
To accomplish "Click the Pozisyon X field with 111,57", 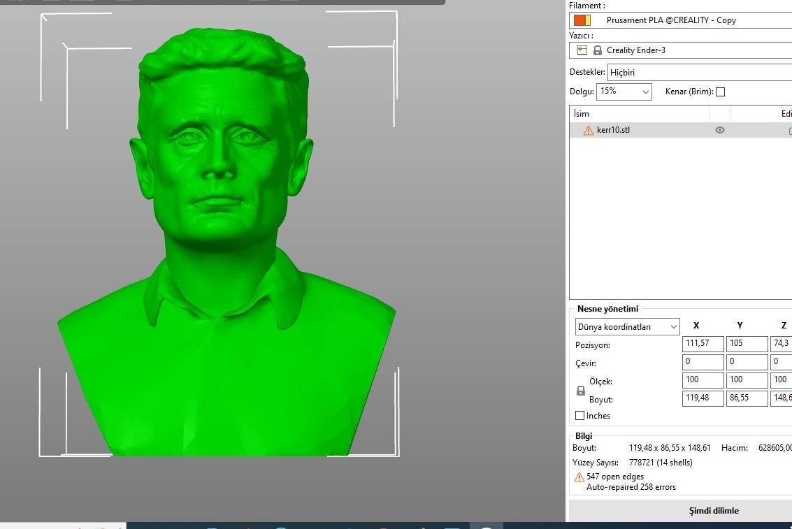I will click(703, 344).
